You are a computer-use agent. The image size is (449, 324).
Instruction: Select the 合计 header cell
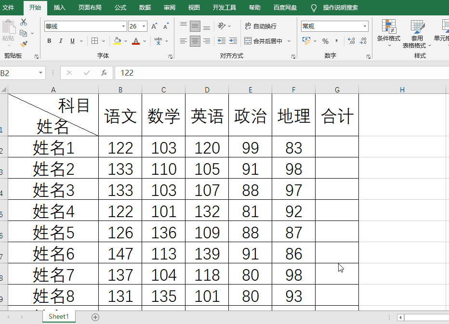(337, 115)
